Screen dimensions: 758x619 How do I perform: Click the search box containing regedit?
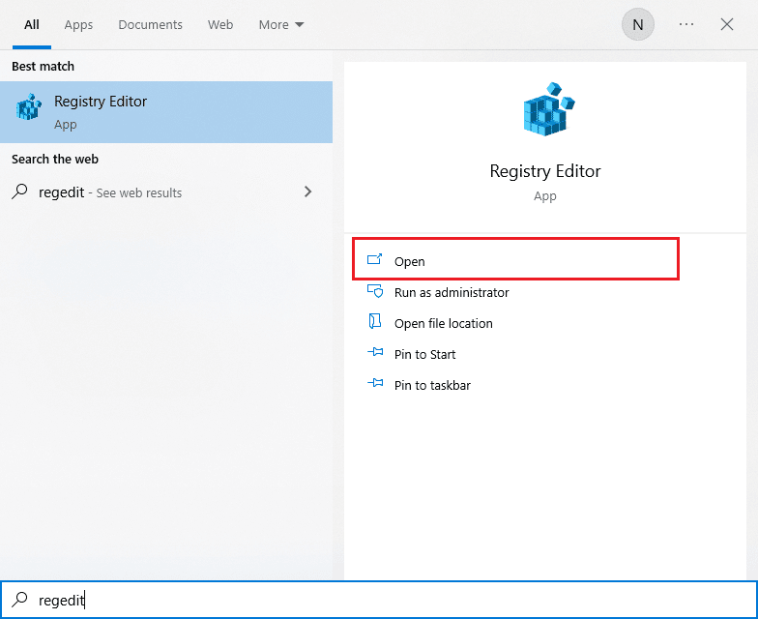(x=379, y=600)
